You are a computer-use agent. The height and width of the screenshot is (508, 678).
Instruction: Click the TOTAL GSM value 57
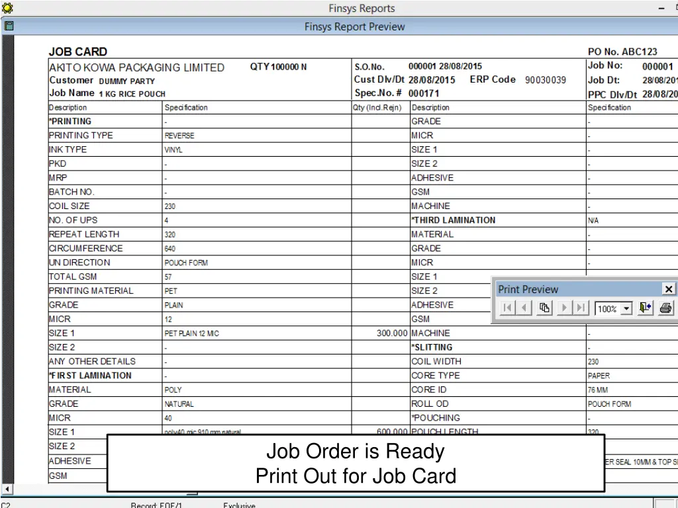pyautogui.click(x=168, y=277)
